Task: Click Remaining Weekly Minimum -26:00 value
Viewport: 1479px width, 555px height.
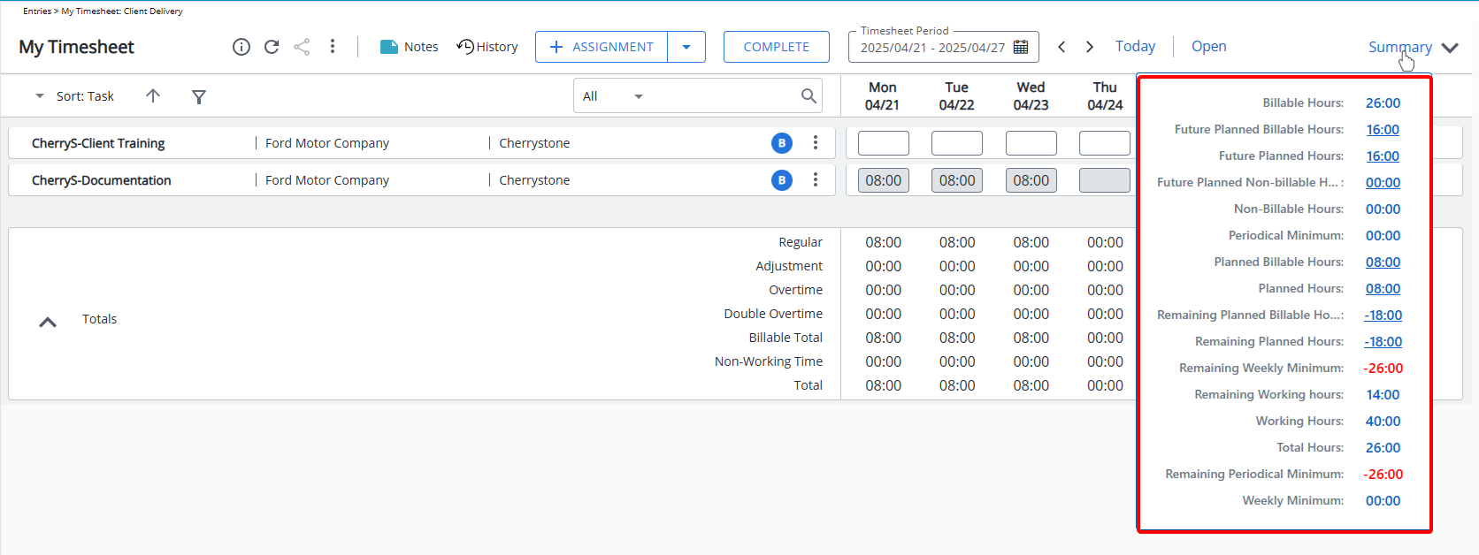Action: (1383, 368)
